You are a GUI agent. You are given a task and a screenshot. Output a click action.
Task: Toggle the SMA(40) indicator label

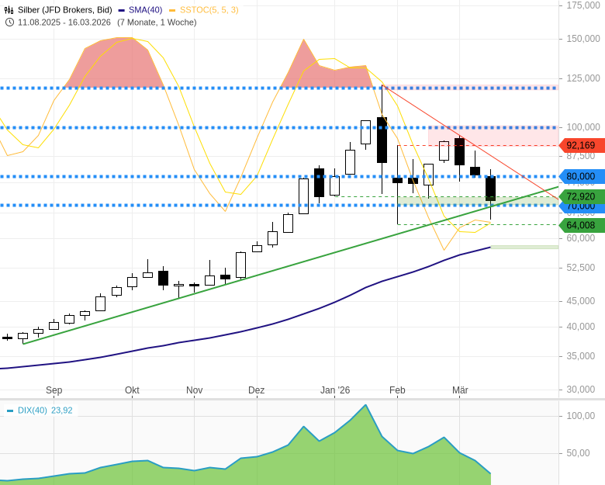coord(145,10)
